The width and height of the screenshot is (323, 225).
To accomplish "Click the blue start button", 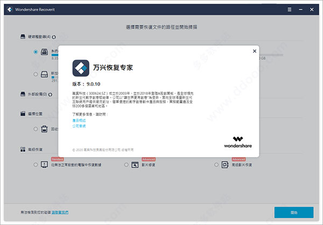I will tap(294, 213).
